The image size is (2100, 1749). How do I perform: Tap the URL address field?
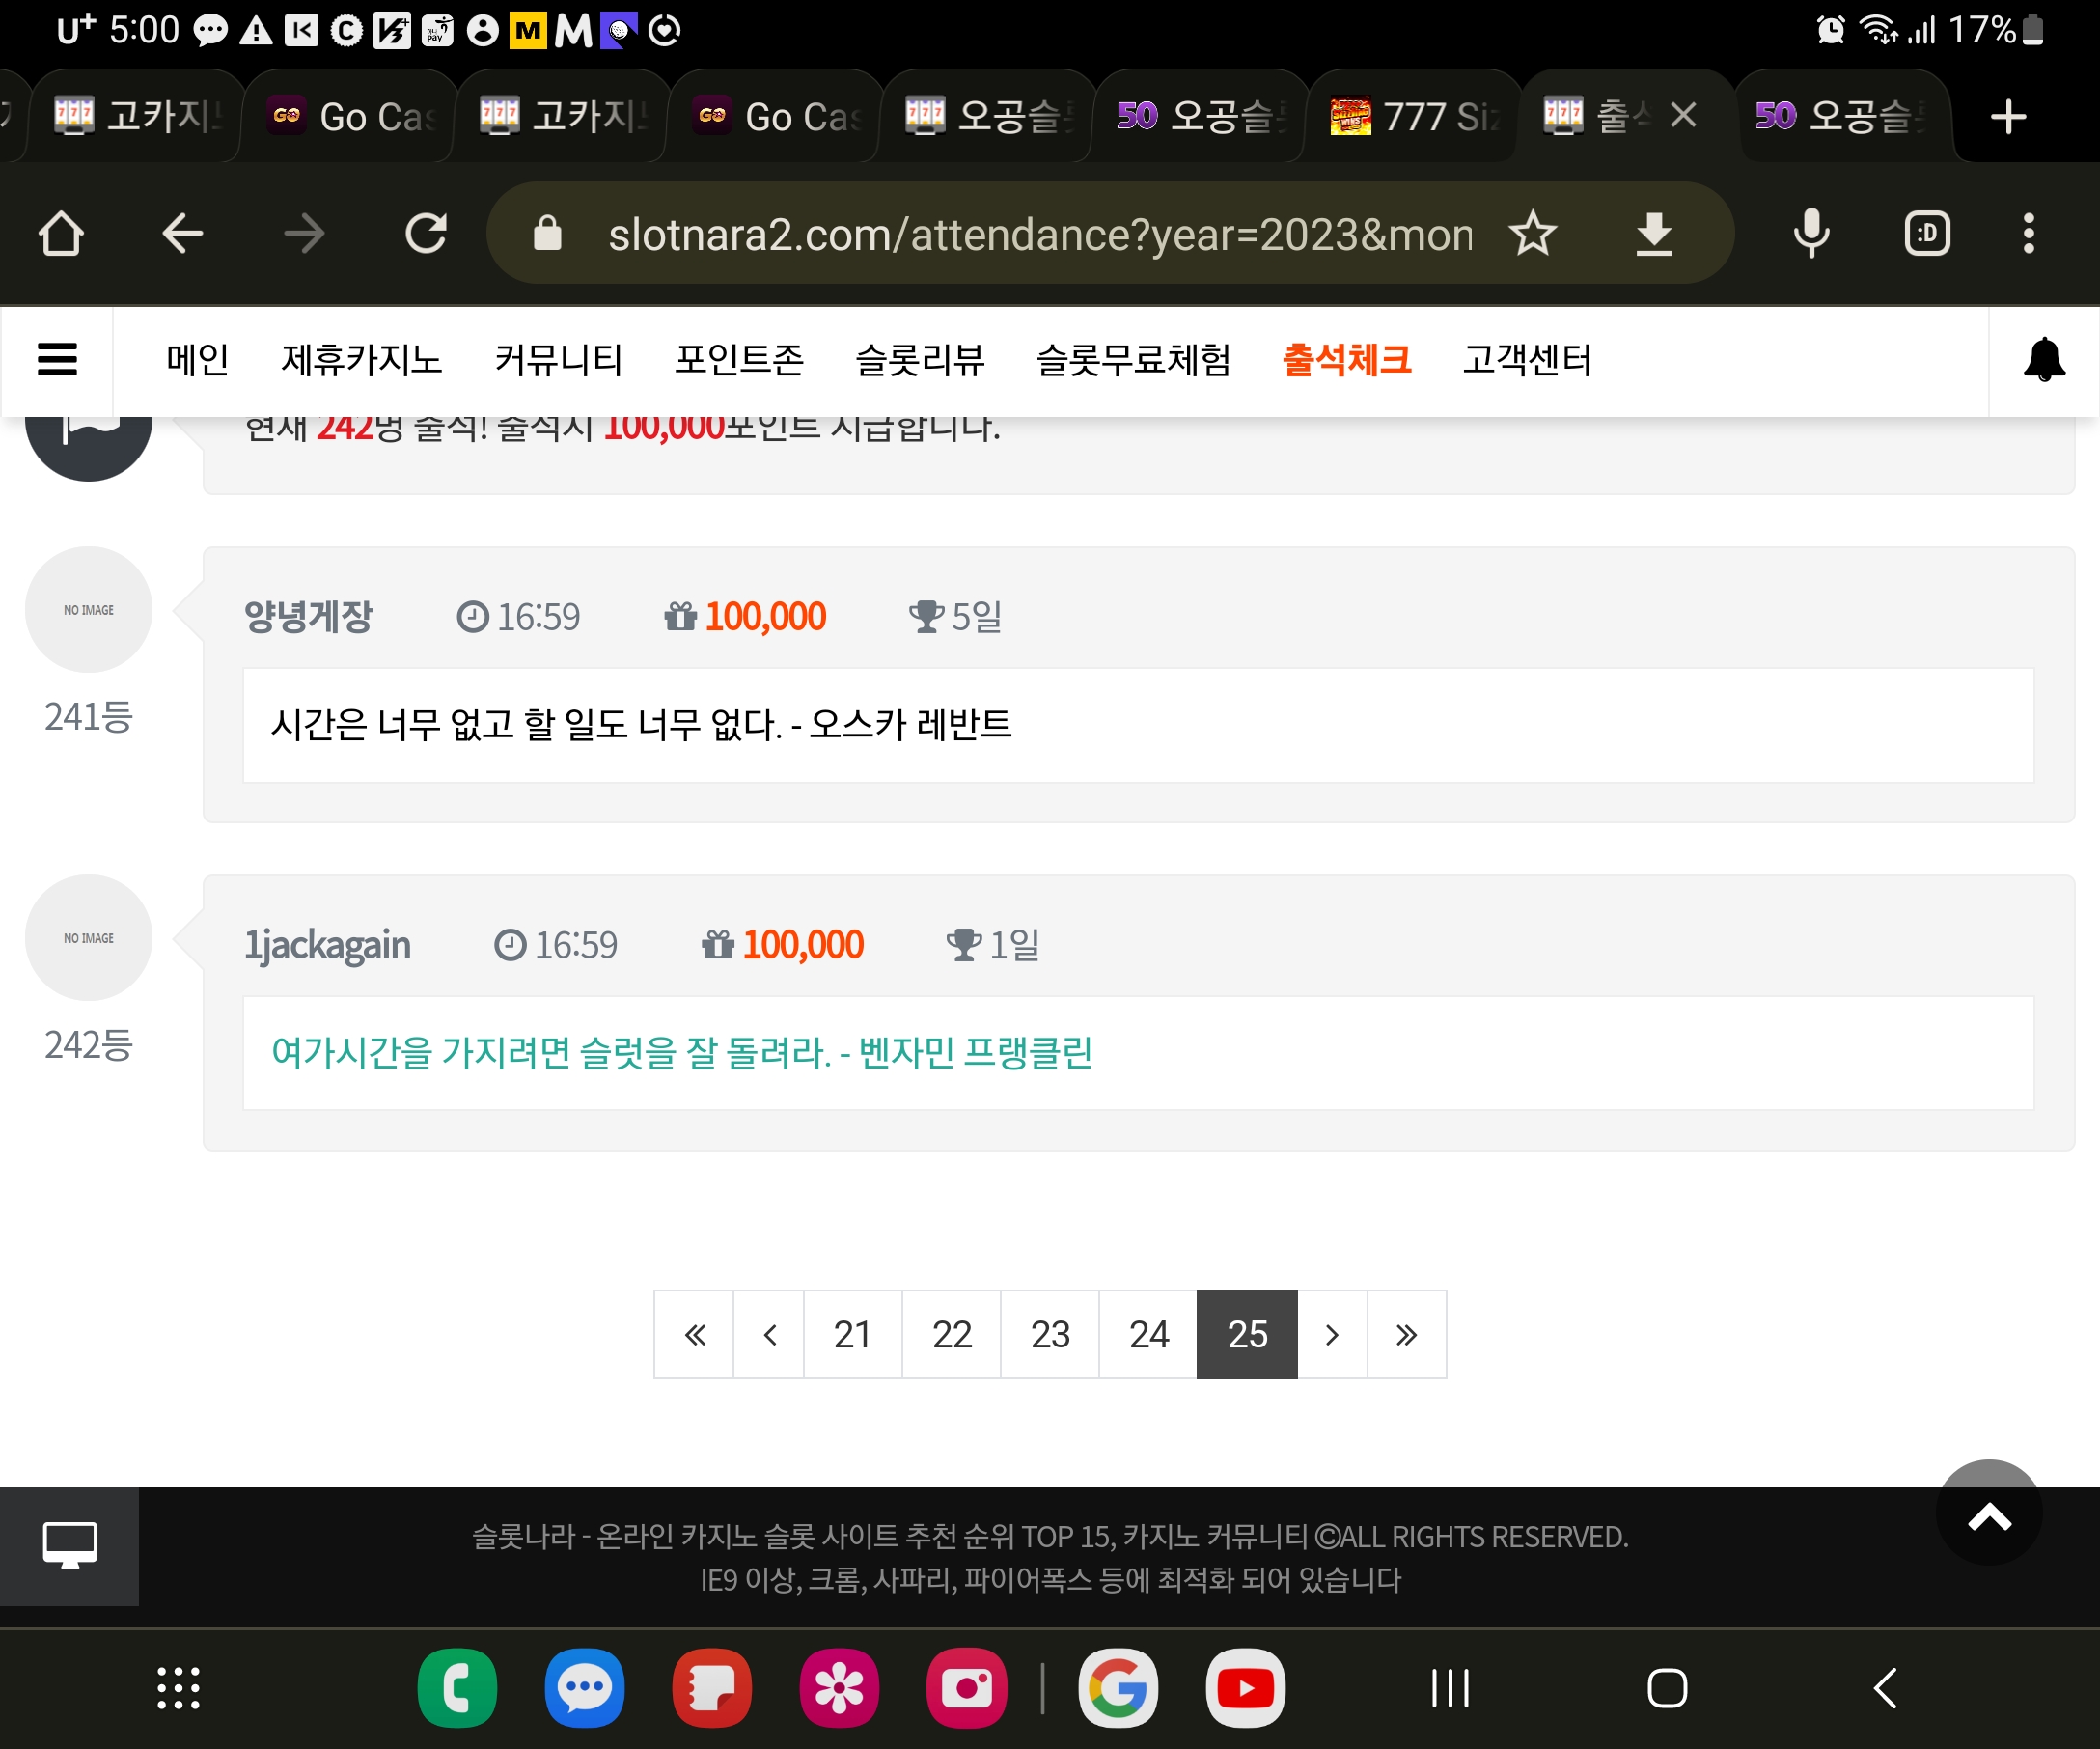[x=1040, y=234]
